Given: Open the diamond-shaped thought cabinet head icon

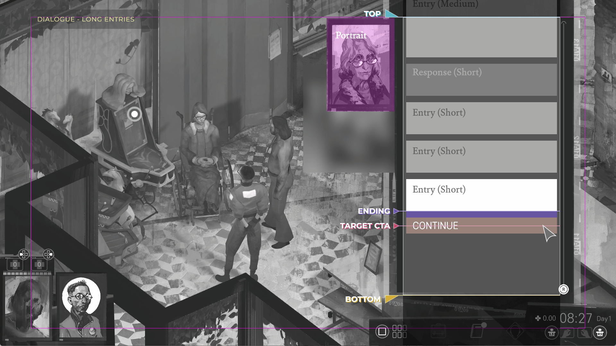Looking at the screenshot, I should tap(515, 331).
